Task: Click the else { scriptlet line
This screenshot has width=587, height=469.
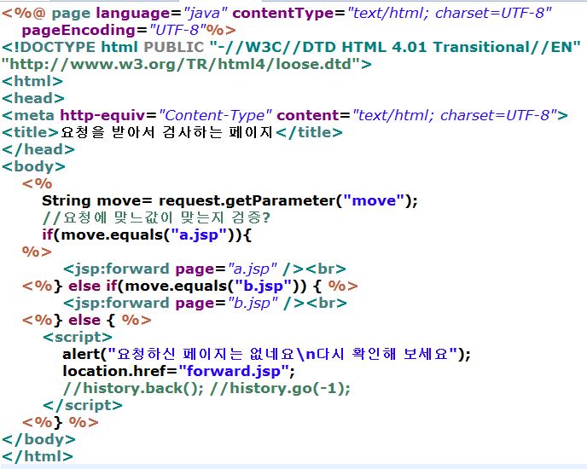Action: [87, 320]
